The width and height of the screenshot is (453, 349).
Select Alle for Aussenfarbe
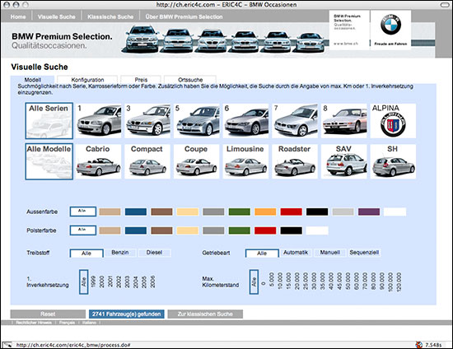click(83, 212)
